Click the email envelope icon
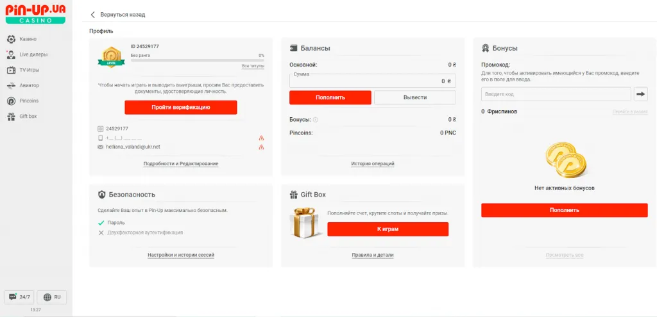657x317 pixels. tap(100, 147)
